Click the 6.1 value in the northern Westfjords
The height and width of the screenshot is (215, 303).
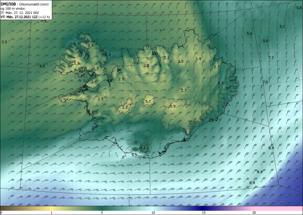coord(76,43)
